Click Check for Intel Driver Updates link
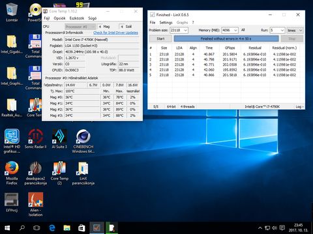313x234 pixels. [x=115, y=32]
